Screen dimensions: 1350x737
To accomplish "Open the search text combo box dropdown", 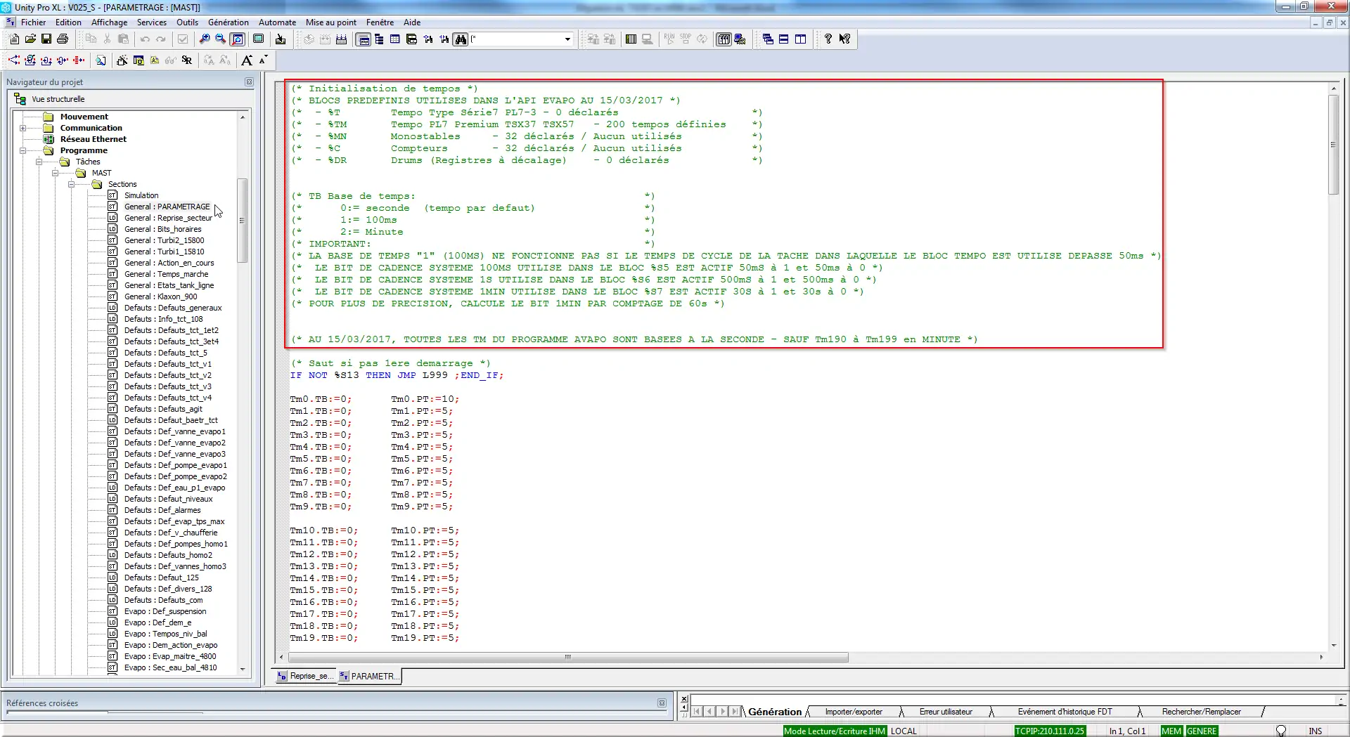I will 567,39.
